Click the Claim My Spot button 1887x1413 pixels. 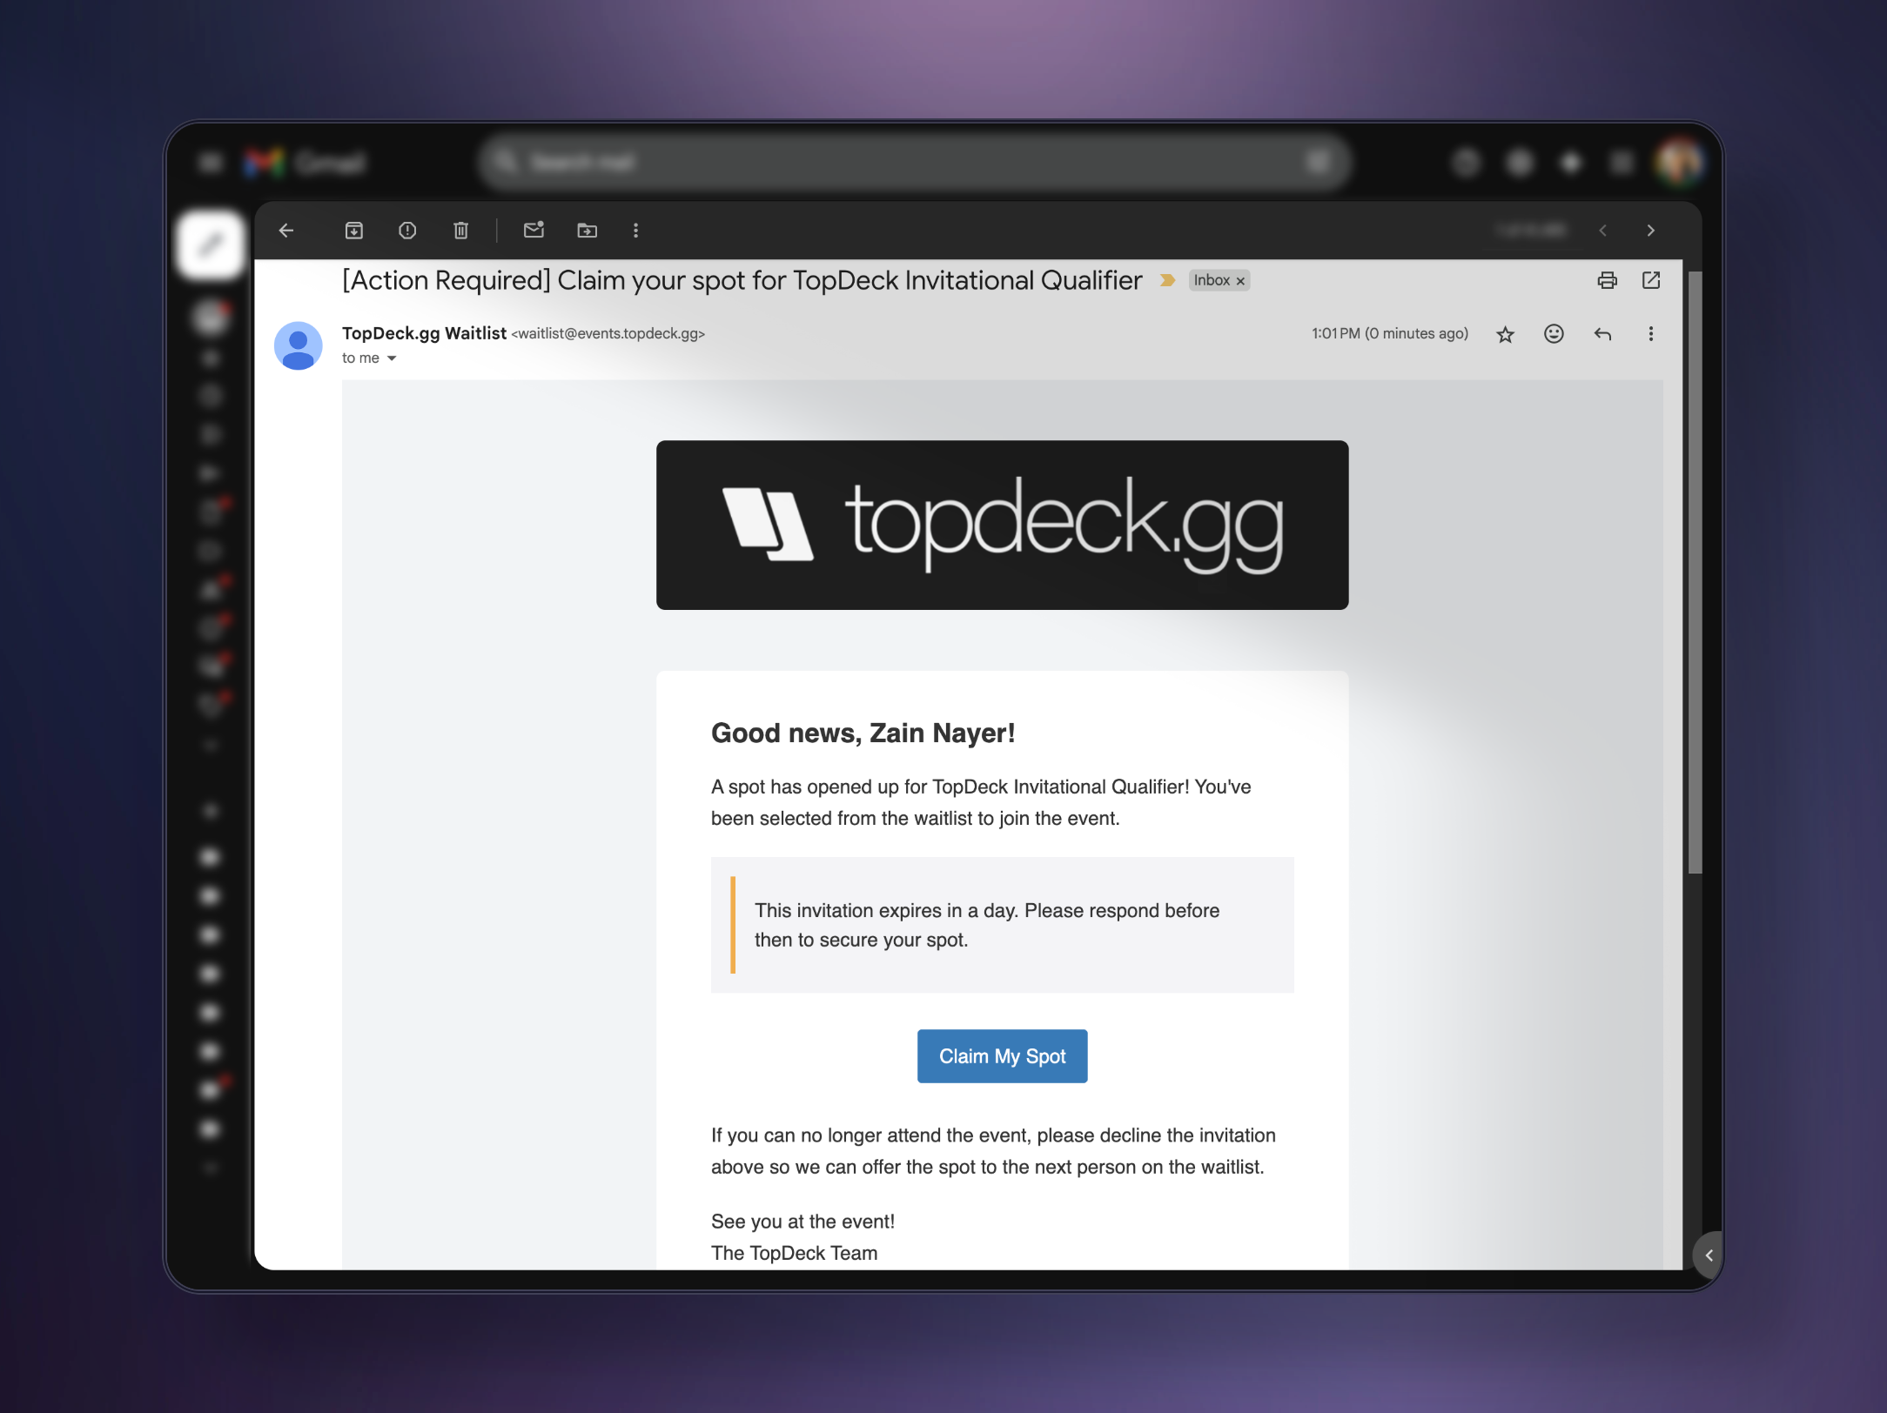pyautogui.click(x=1002, y=1056)
